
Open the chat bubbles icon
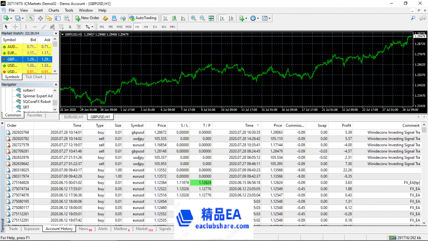[x=422, y=18]
